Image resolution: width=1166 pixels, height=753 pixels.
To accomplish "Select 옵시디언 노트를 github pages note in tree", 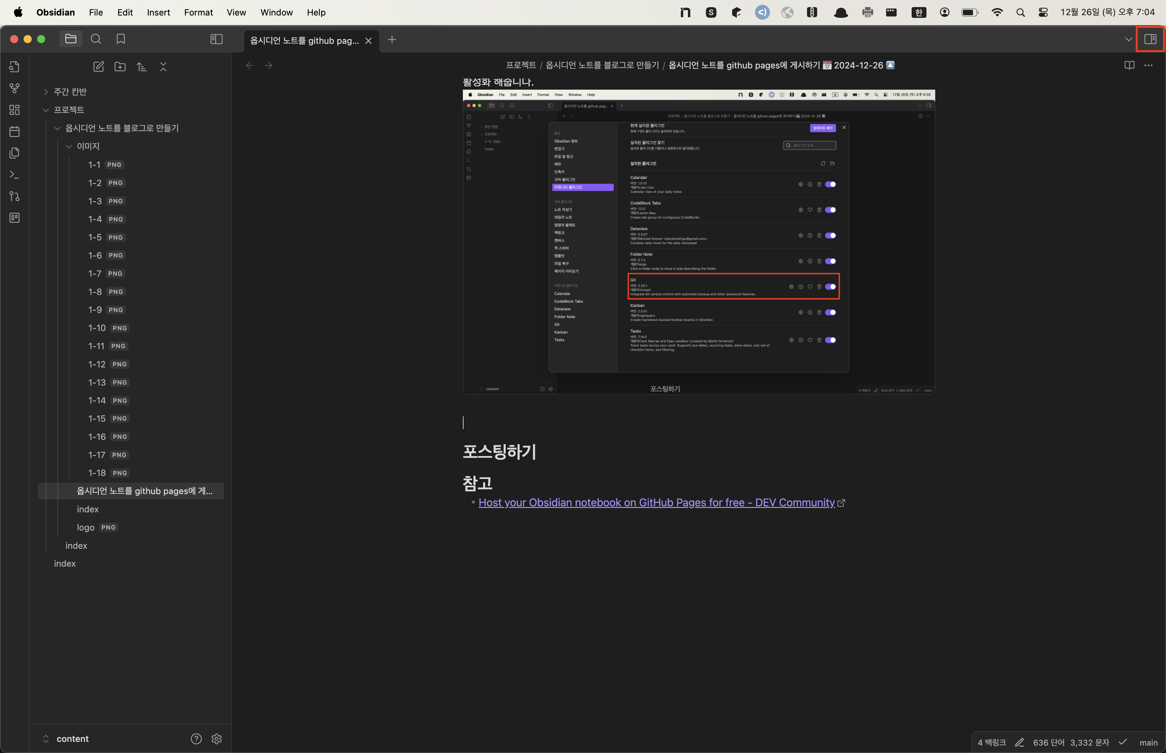I will coord(131,491).
